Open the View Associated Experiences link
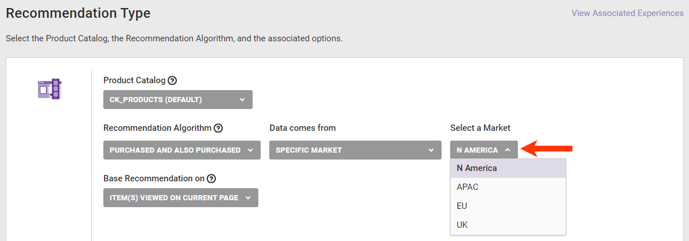 click(627, 13)
